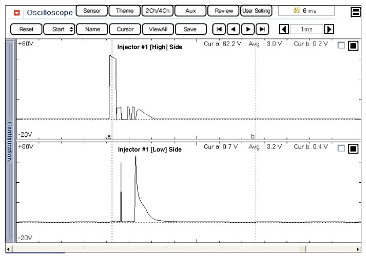Open the top-right panel menu icon
Viewport: 366px width, 258px height.
point(355,11)
